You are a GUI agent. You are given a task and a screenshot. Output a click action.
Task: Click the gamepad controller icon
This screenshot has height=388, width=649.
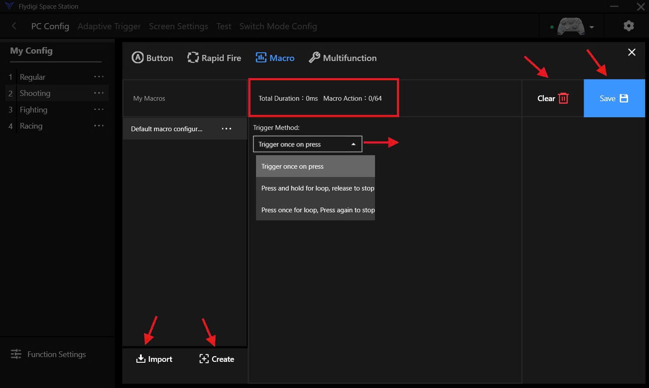click(x=571, y=26)
